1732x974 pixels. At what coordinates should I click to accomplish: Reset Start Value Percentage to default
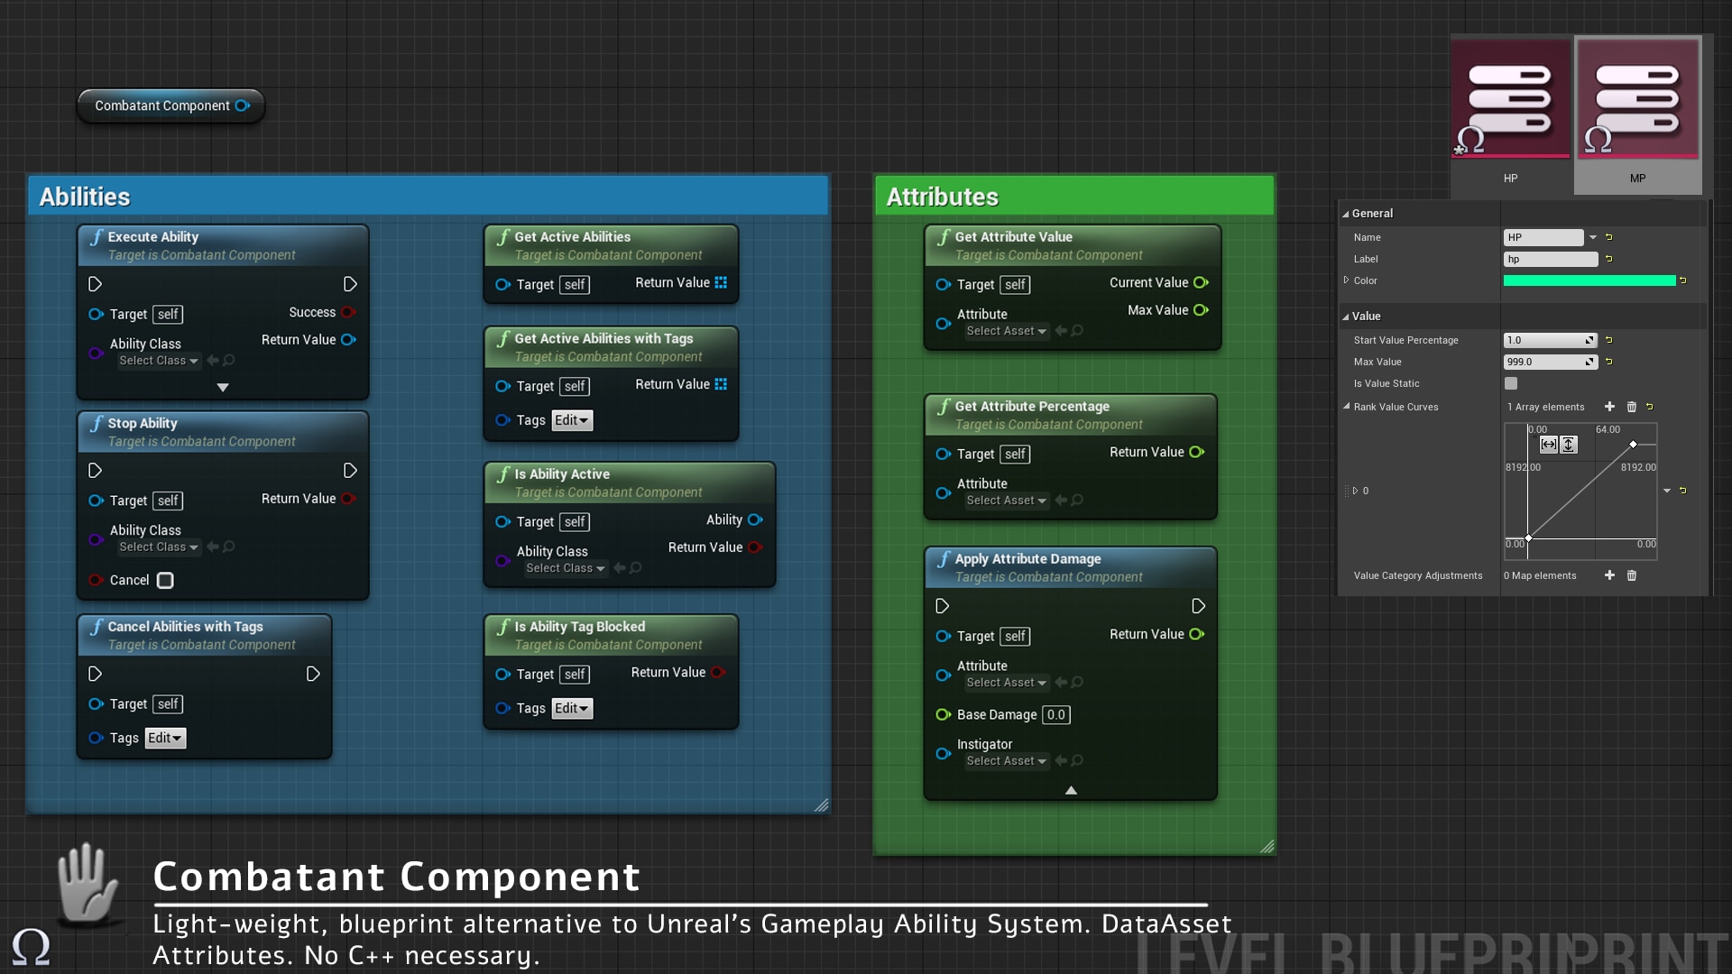(1608, 340)
